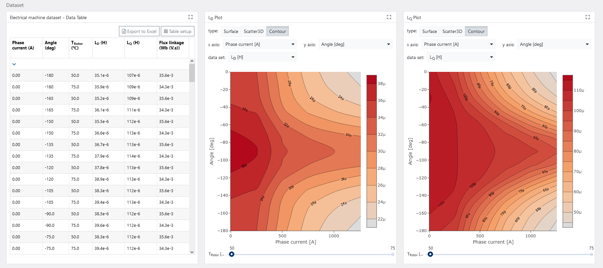This screenshot has width=603, height=268.
Task: Switch LQ Plot to Surface type
Action: click(429, 31)
